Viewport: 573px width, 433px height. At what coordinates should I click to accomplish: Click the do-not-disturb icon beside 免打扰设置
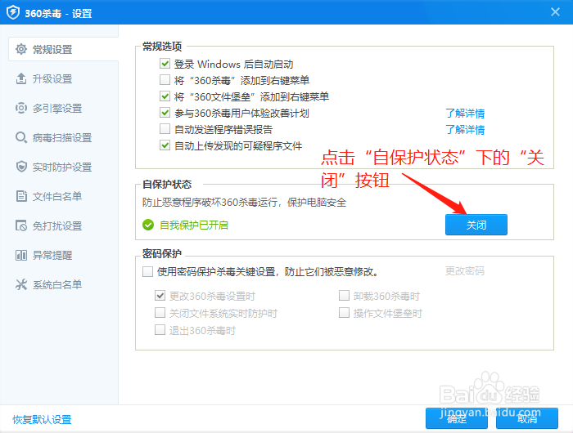pyautogui.click(x=21, y=225)
